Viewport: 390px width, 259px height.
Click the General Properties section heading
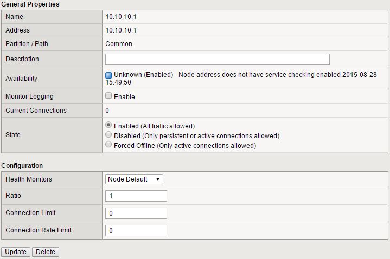[x=30, y=4]
